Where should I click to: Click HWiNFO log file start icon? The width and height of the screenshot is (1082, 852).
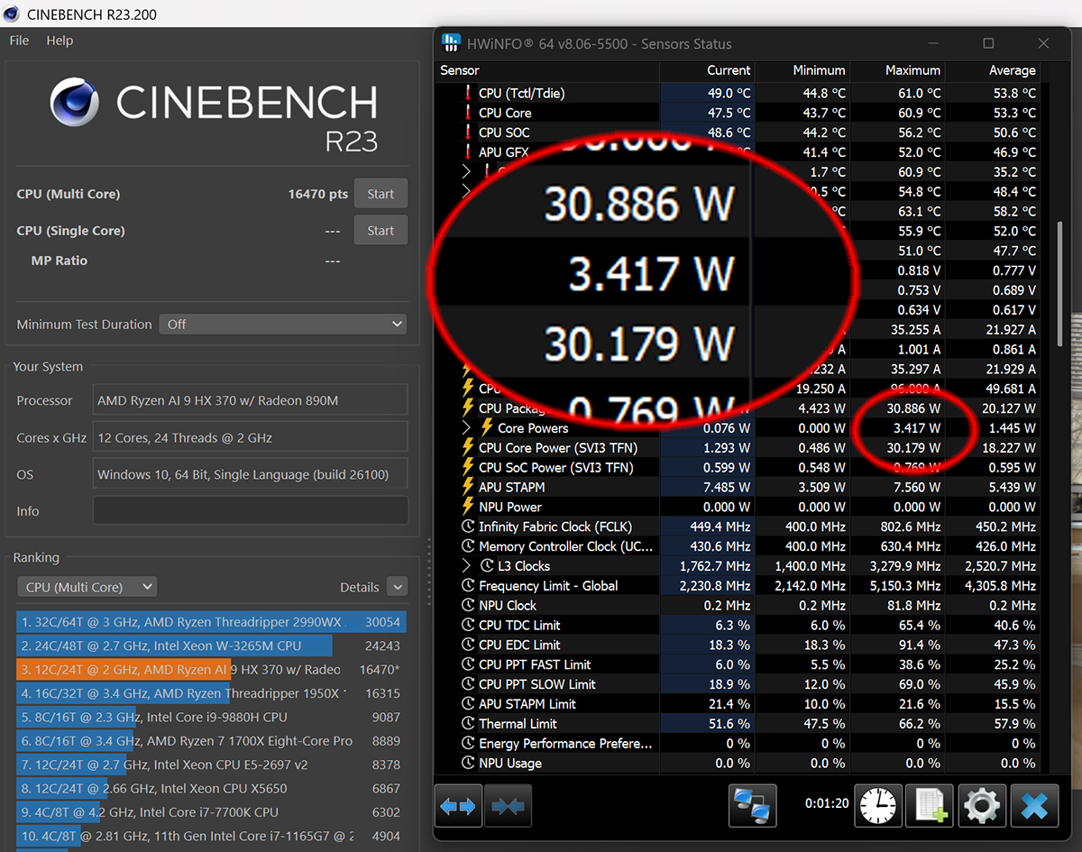[931, 806]
